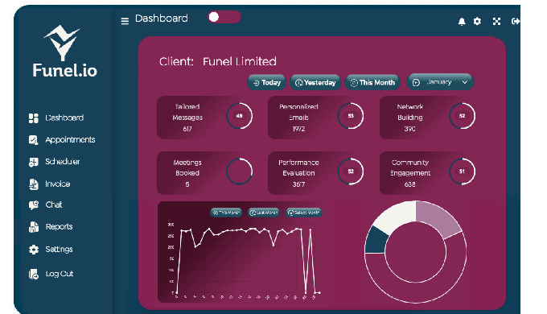
Task: Click the Funel.io logo
Action: pyautogui.click(x=64, y=52)
